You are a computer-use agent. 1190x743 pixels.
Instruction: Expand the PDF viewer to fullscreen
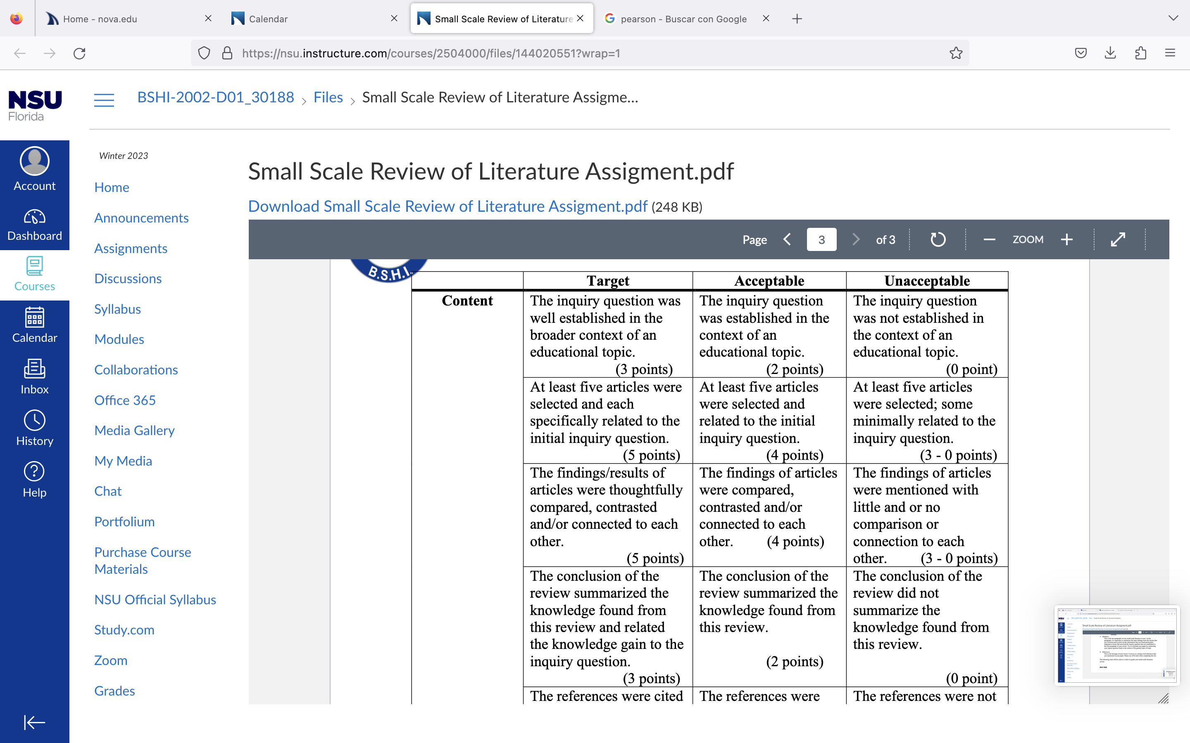(x=1118, y=239)
